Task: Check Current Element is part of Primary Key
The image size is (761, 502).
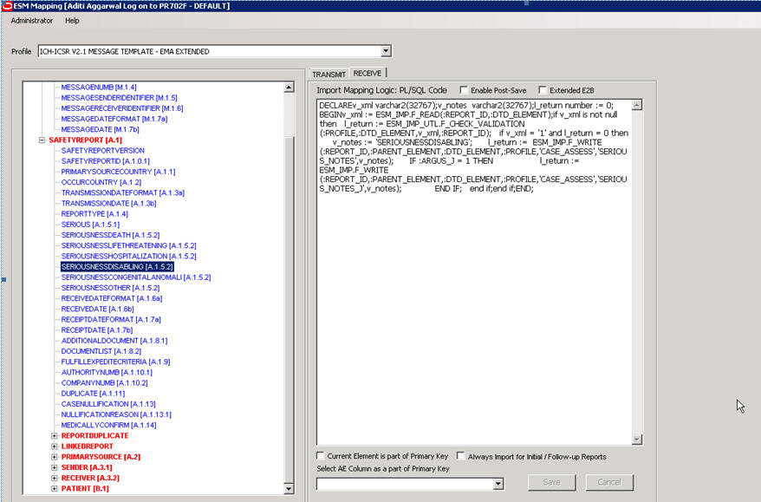Action: pos(321,456)
